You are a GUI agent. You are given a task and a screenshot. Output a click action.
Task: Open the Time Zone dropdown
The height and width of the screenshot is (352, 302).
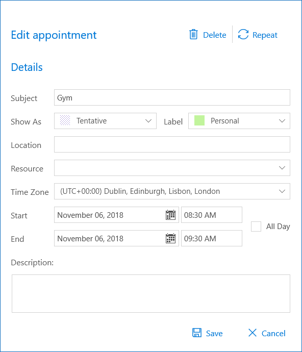tap(172, 191)
